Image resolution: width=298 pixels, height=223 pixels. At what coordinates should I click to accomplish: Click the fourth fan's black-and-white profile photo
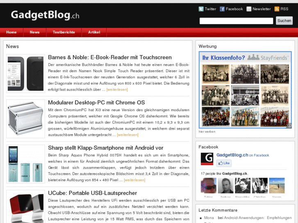[x=260, y=185]
